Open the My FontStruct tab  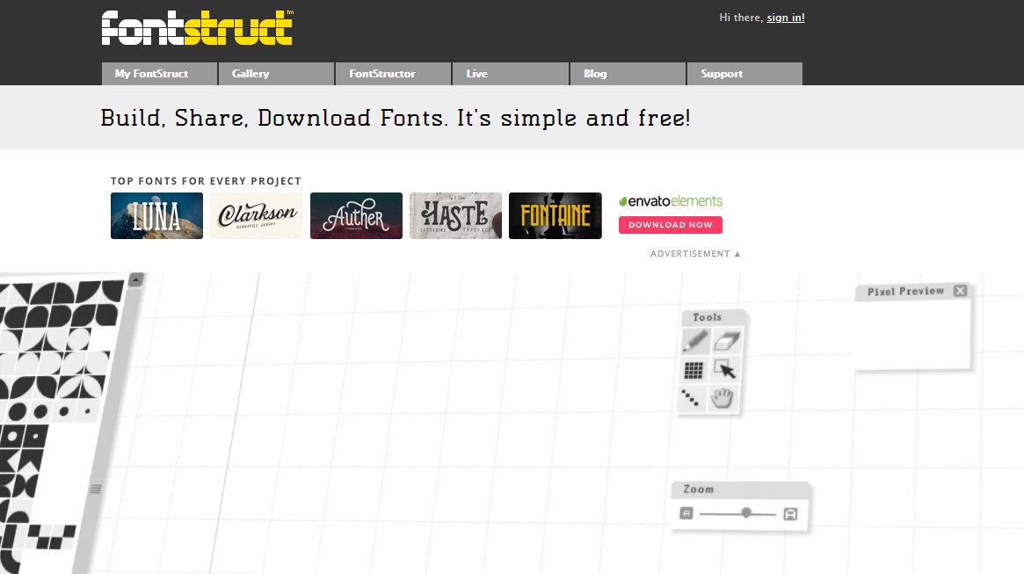[x=159, y=74]
